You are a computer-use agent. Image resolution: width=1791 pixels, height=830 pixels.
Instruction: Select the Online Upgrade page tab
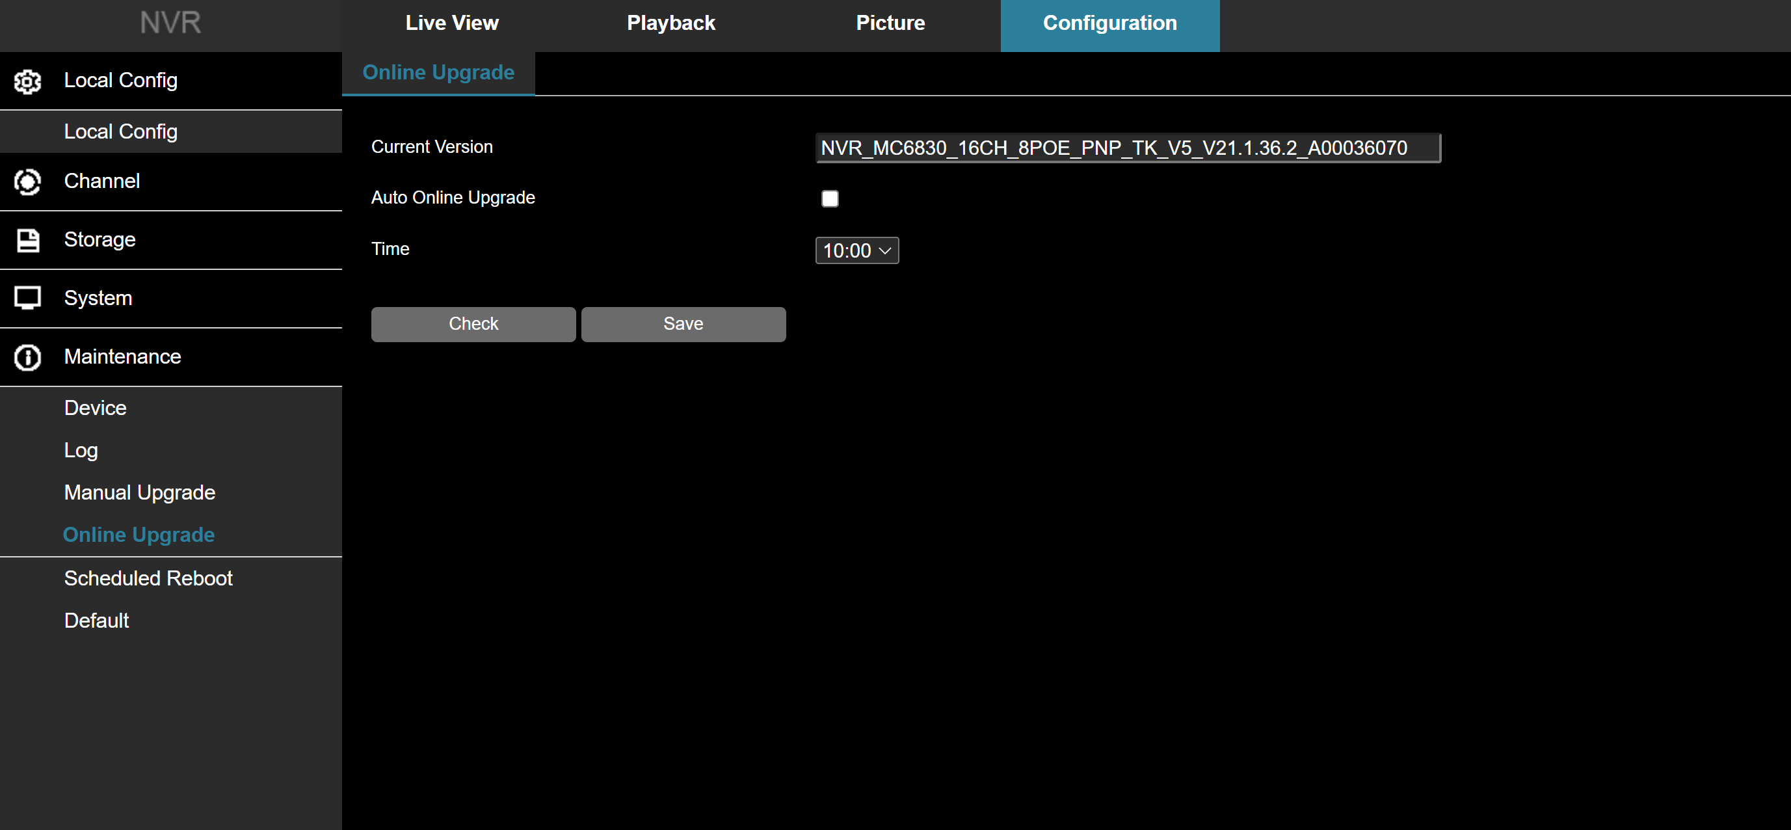(439, 73)
